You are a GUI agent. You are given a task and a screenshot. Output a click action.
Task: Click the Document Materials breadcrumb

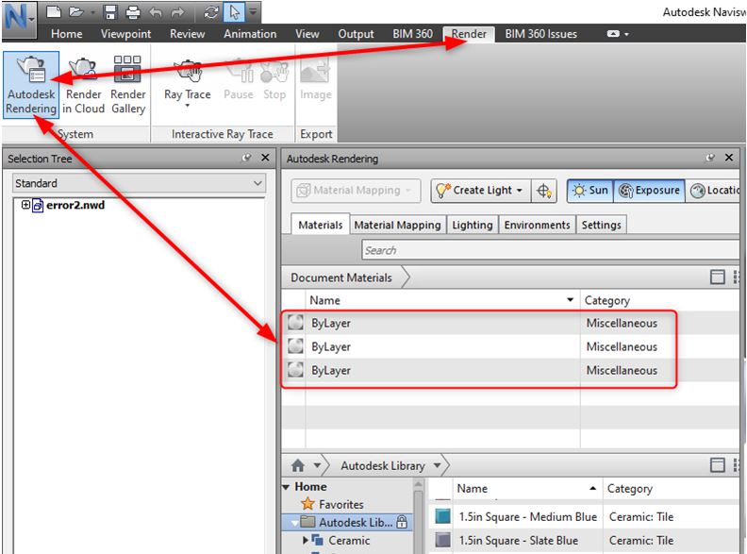coord(341,277)
